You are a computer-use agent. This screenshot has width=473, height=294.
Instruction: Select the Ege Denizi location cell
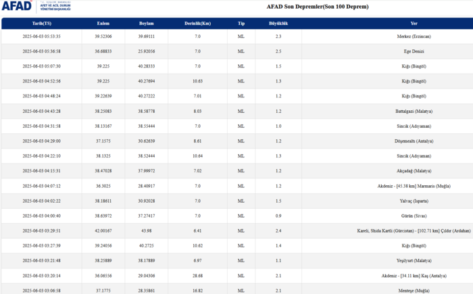point(414,51)
